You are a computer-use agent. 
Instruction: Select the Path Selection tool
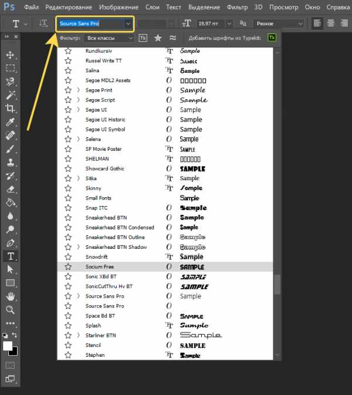point(10,269)
